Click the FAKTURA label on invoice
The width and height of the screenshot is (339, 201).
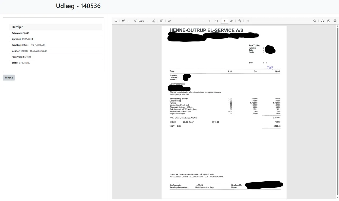point(254,46)
